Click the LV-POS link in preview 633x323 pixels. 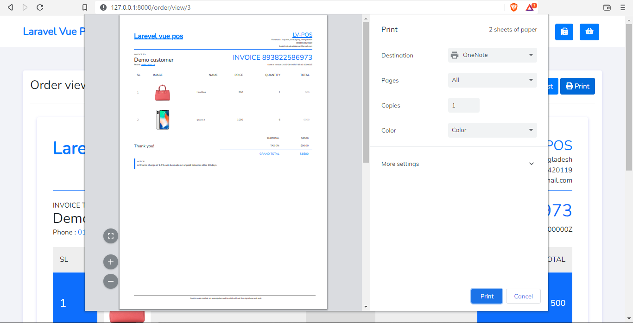(303, 35)
